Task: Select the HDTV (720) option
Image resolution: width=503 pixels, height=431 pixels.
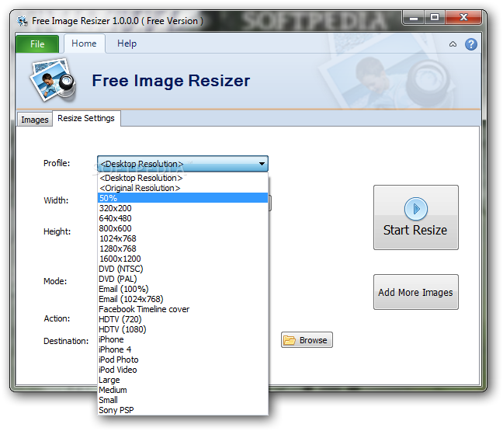Action: 182,319
